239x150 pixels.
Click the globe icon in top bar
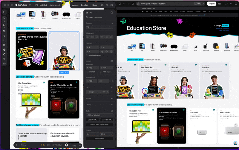tap(111, 5)
